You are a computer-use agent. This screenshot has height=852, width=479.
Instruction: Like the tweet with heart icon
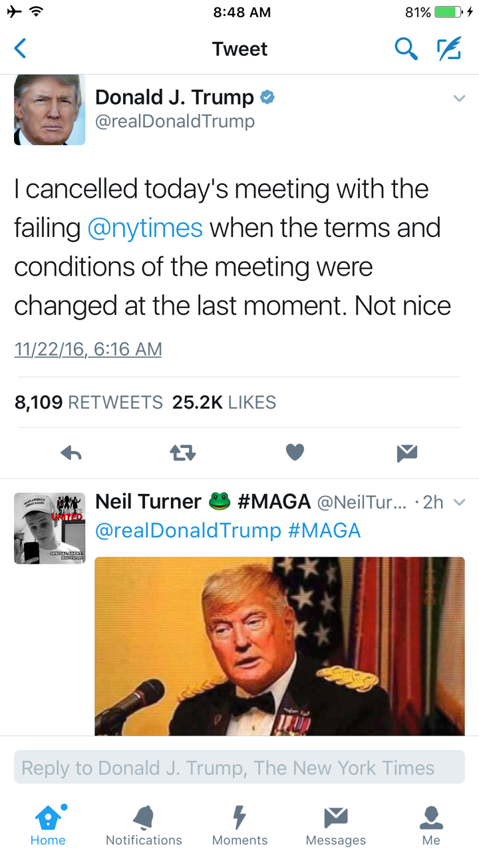point(295,453)
